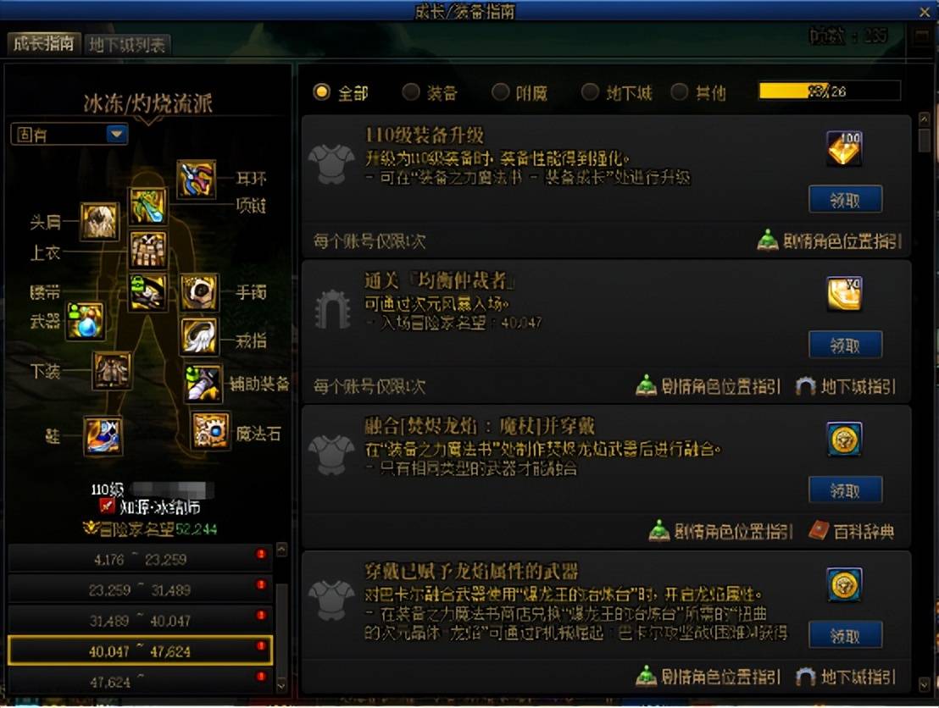
Task: Click the yellow quest progress bar
Action: click(x=830, y=91)
